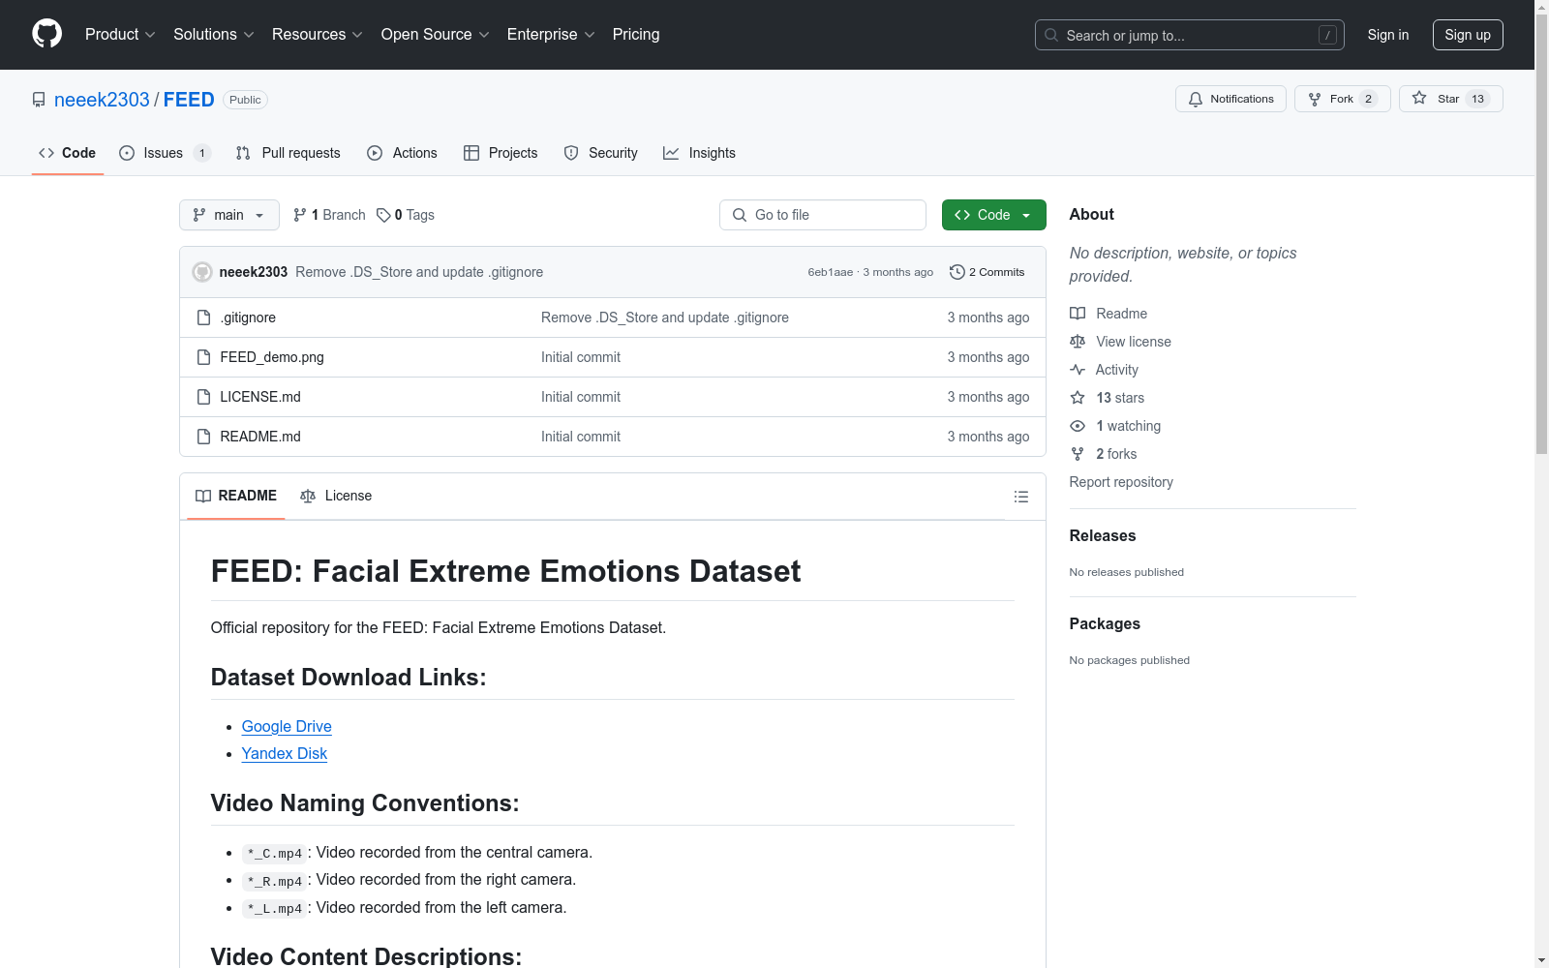Click the Sign up button
The image size is (1549, 968).
pyautogui.click(x=1468, y=35)
